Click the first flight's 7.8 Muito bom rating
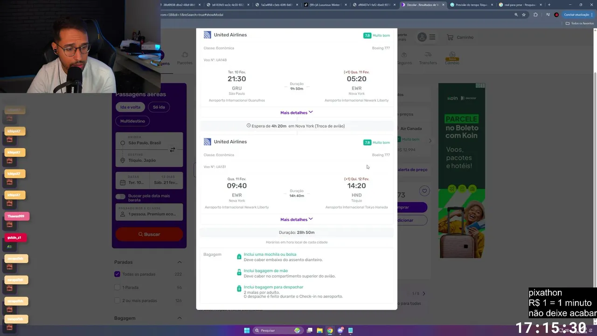The width and height of the screenshot is (597, 336). pos(376,35)
